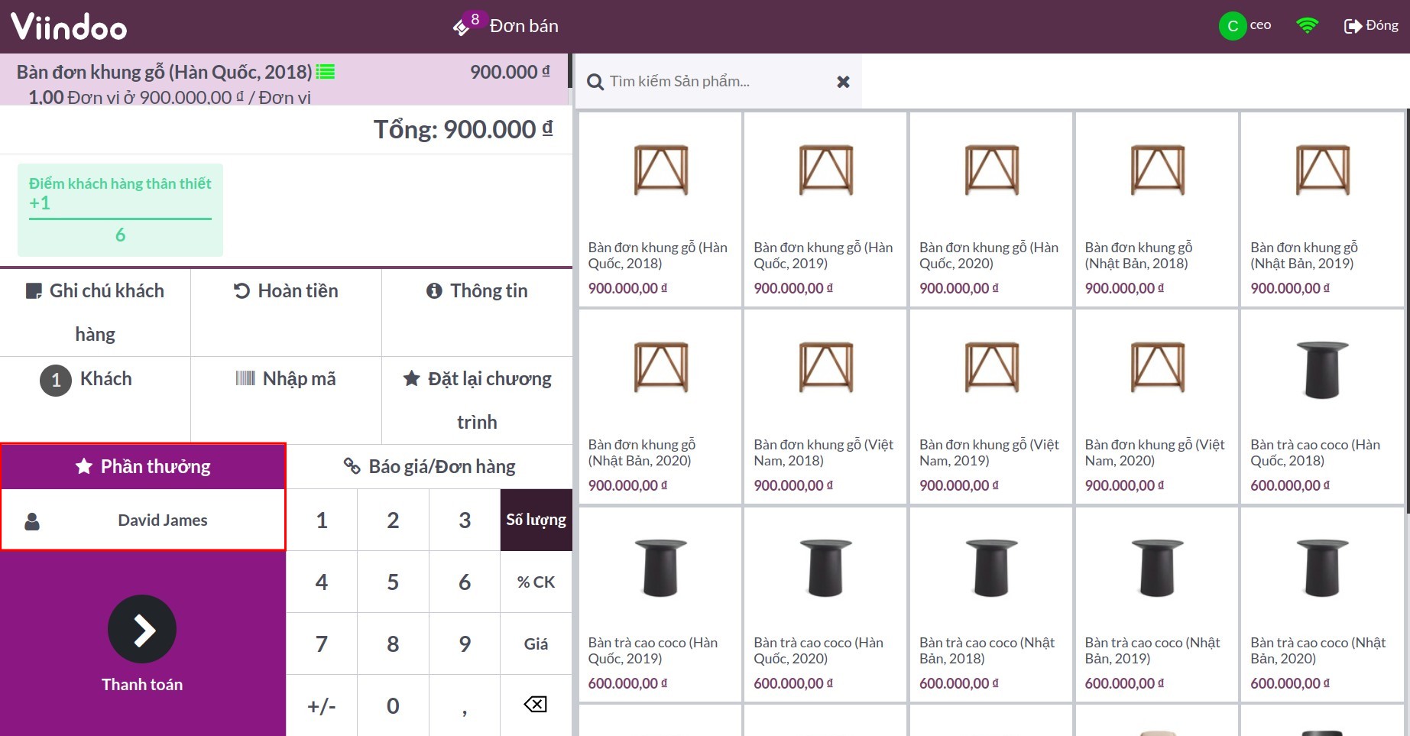Click the Wi-Fi connection status icon
This screenshot has width=1410, height=736.
click(1308, 26)
